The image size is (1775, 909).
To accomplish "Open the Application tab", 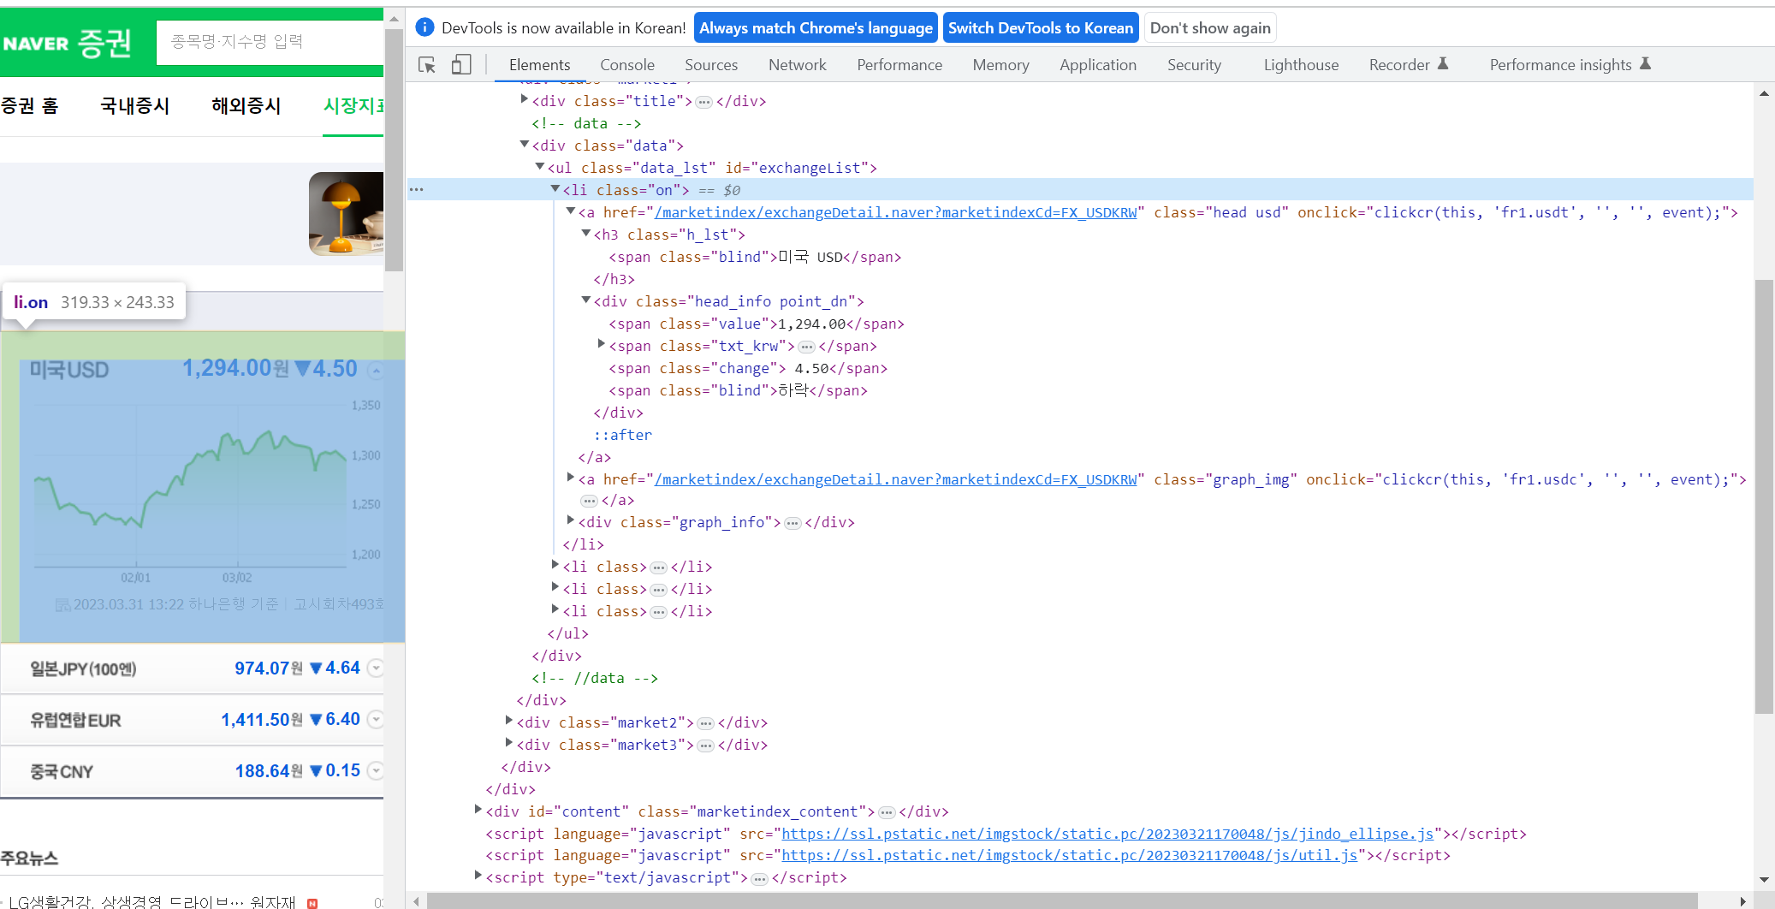I will (1098, 65).
